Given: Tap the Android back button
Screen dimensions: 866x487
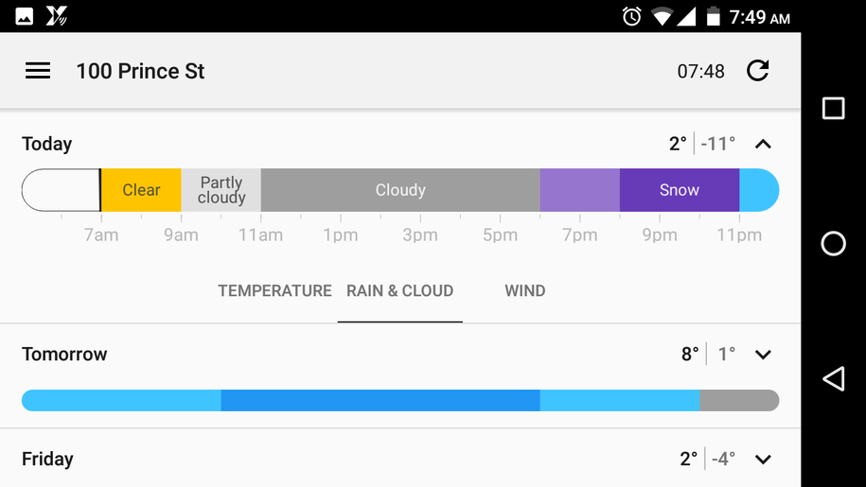Looking at the screenshot, I should 834,379.
